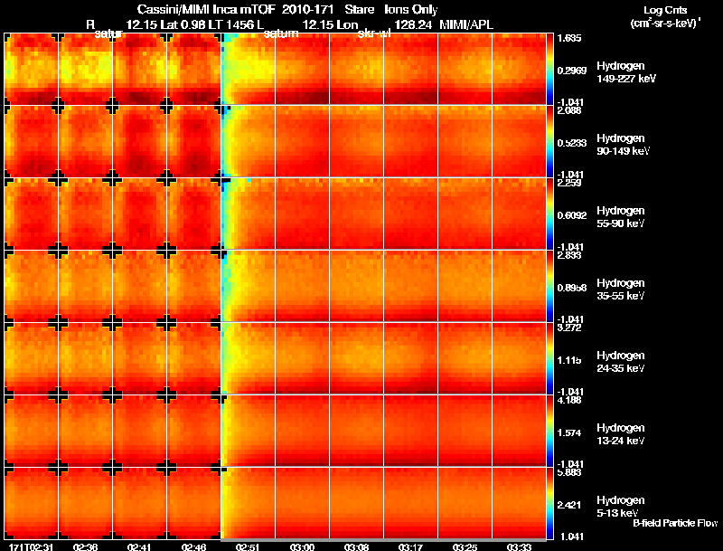Click the 'Log Cnts' units heading
723x551 pixels.
pyautogui.click(x=665, y=11)
